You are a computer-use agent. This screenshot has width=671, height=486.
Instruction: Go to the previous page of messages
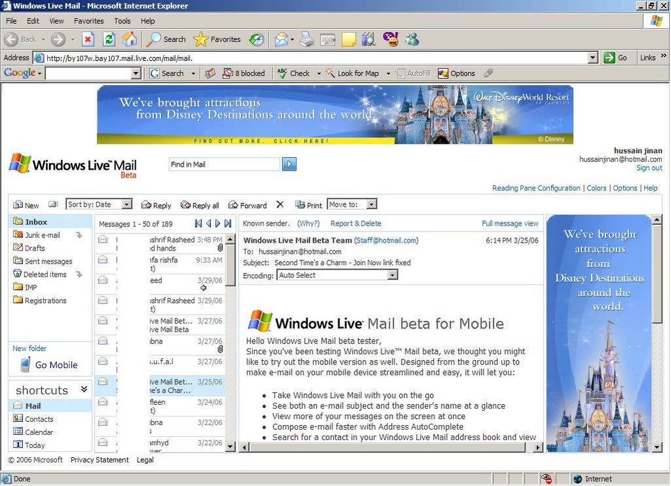(x=208, y=224)
